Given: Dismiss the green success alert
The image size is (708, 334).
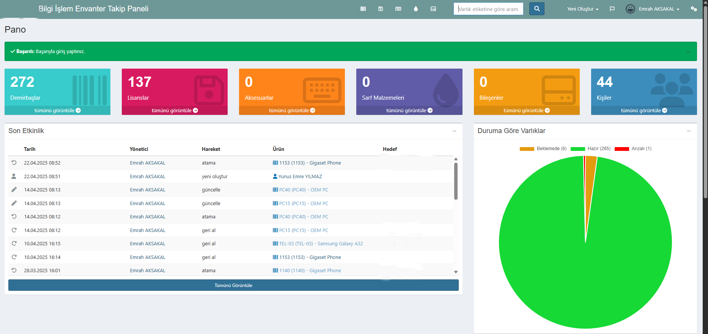Looking at the screenshot, I should pyautogui.click(x=688, y=53).
